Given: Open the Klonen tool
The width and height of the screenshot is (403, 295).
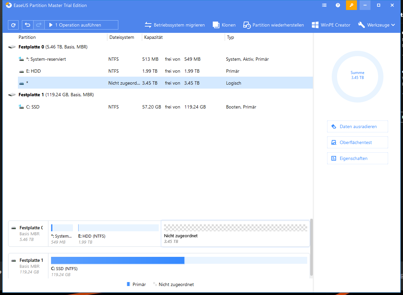Looking at the screenshot, I should 224,25.
